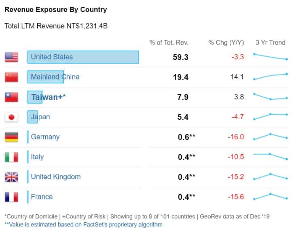Click the Taiwan+* country name
The image size is (292, 228).
tap(48, 97)
